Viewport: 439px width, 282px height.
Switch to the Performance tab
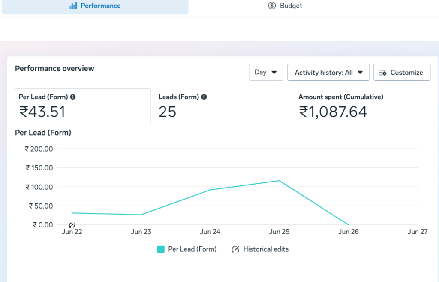pyautogui.click(x=95, y=6)
